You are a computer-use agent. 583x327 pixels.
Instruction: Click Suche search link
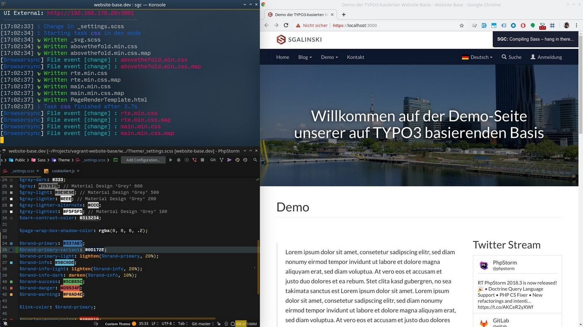coord(511,57)
